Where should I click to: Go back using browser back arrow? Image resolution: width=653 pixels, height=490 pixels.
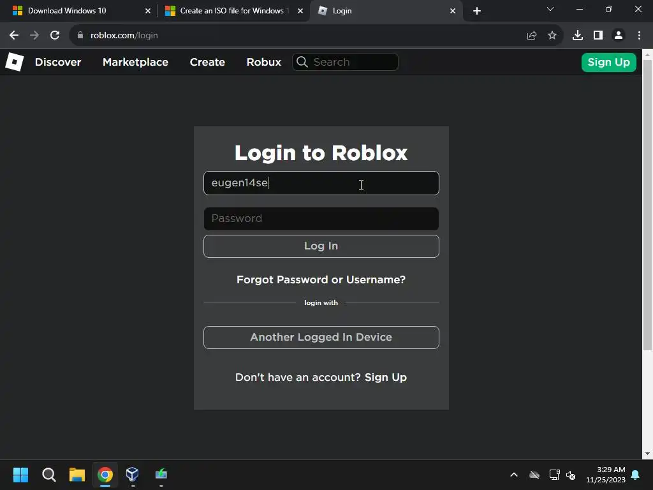point(14,36)
